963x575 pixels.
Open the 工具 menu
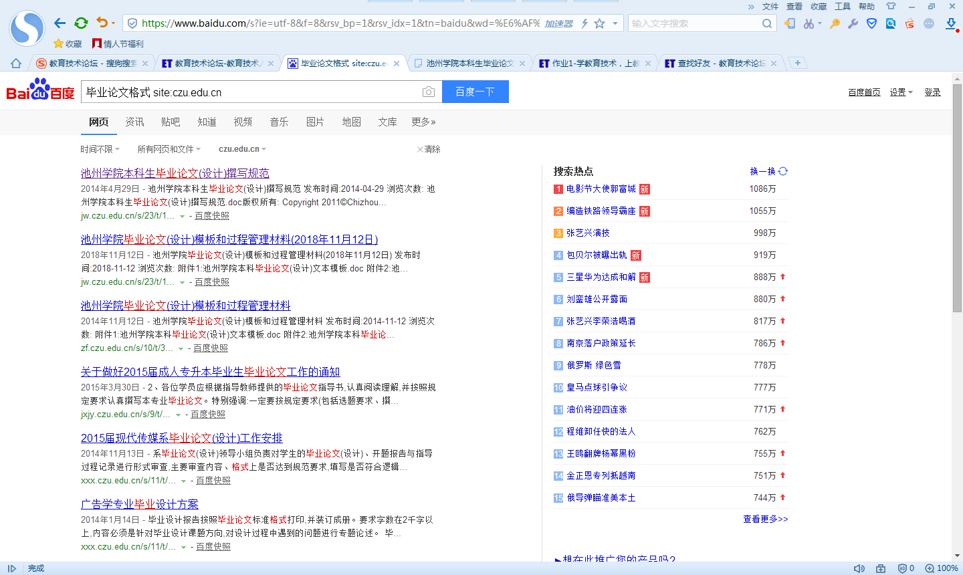pyautogui.click(x=843, y=7)
